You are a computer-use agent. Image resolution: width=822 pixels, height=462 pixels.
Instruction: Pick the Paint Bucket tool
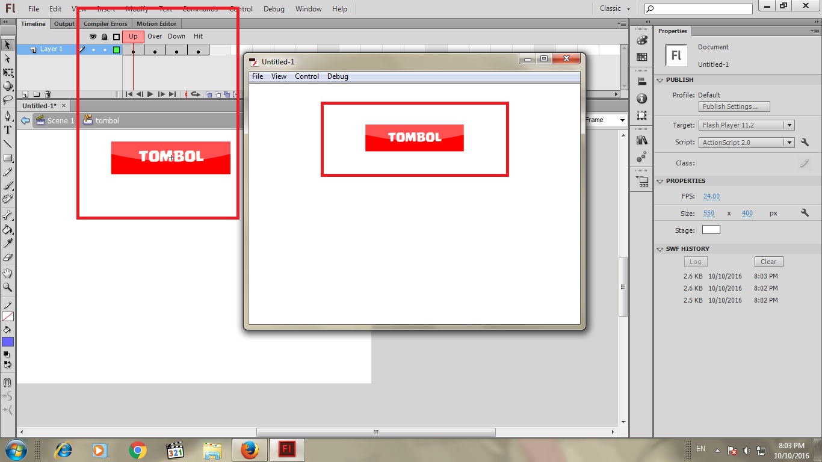8,229
